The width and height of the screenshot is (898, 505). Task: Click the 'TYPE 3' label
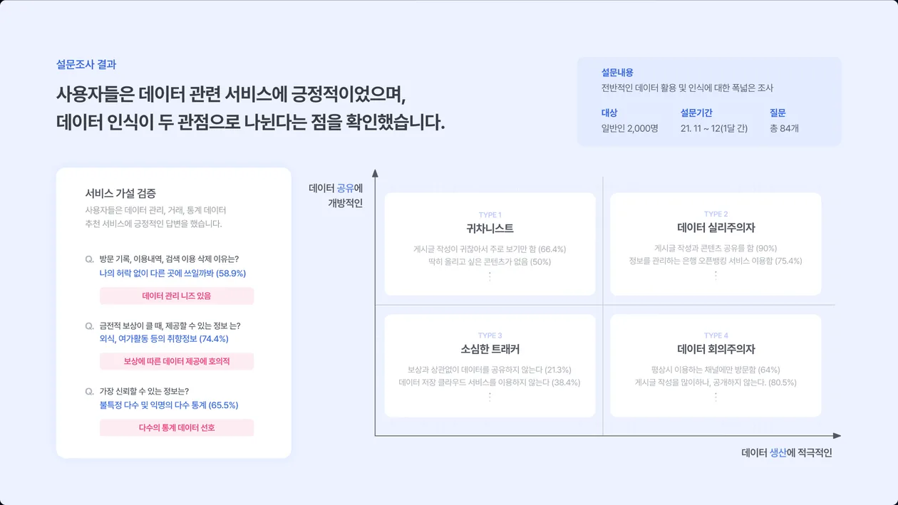[x=490, y=335]
